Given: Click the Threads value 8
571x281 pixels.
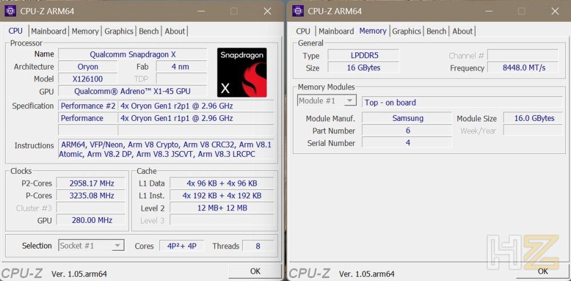Looking at the screenshot, I should 258,246.
